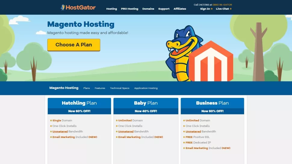The height and width of the screenshot is (164, 292).
Task: Click Business plan's Now 60% OFF! banner
Action: click(212, 111)
